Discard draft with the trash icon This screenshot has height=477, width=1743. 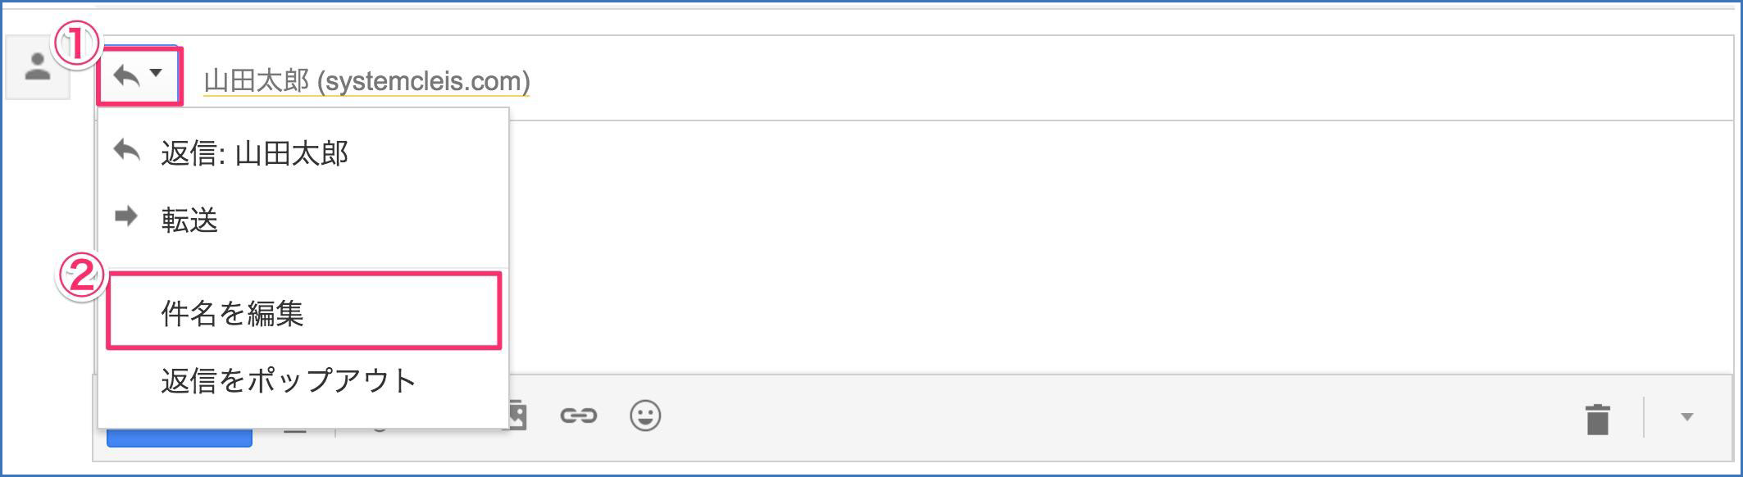point(1597,419)
